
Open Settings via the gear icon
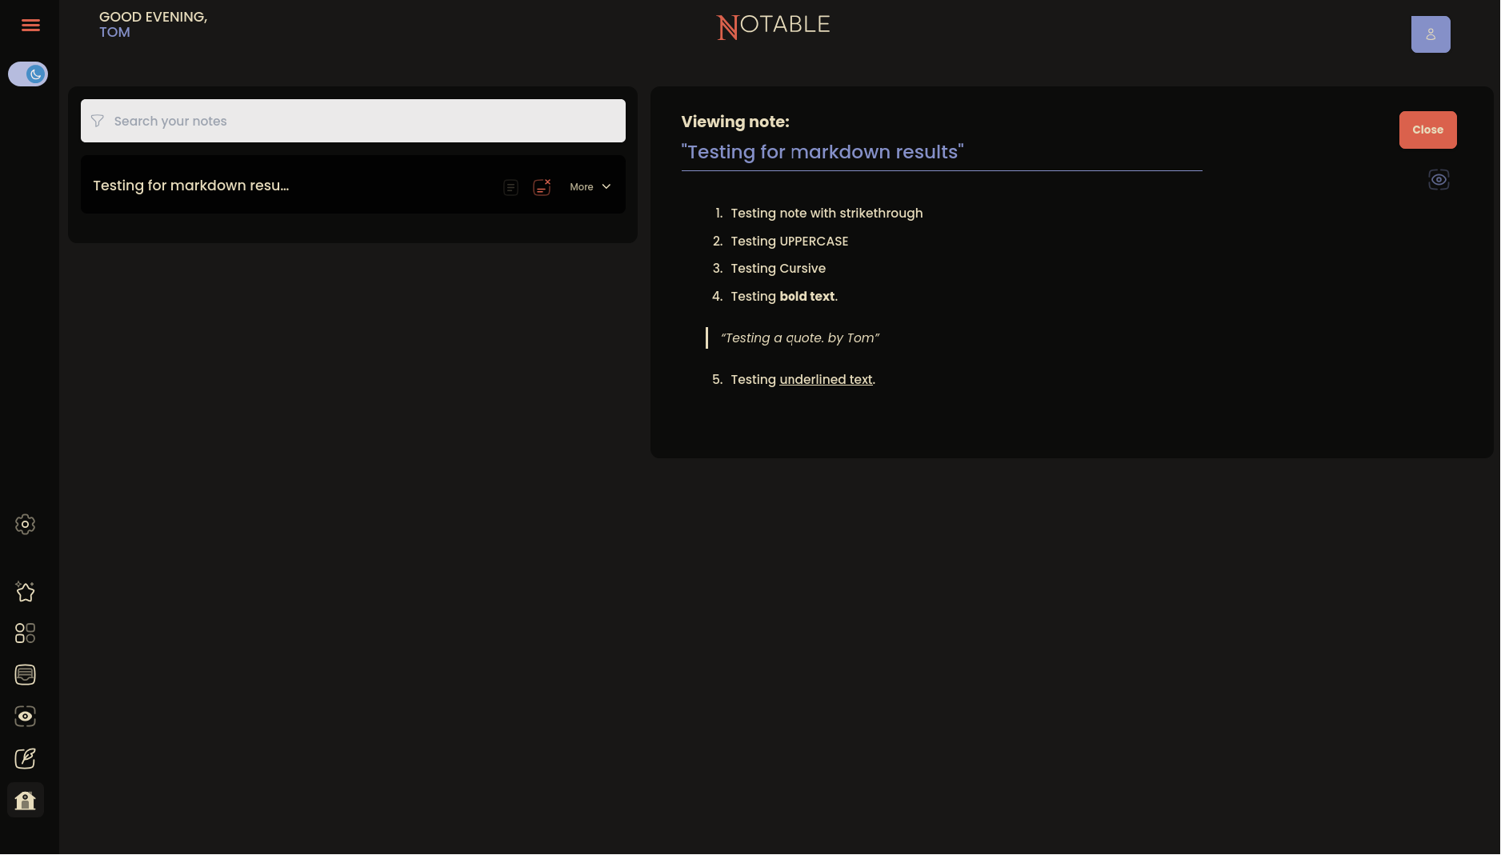[x=25, y=524]
